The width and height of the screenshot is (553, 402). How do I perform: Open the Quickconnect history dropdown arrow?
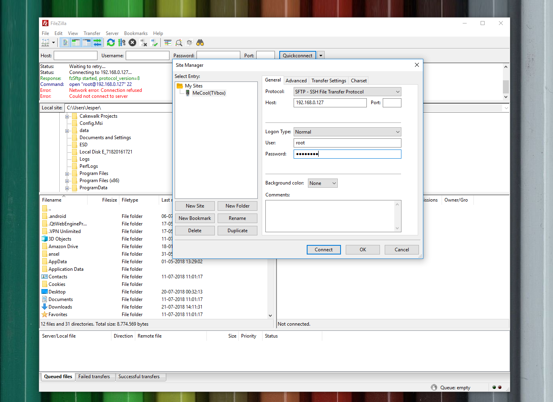pyautogui.click(x=321, y=56)
